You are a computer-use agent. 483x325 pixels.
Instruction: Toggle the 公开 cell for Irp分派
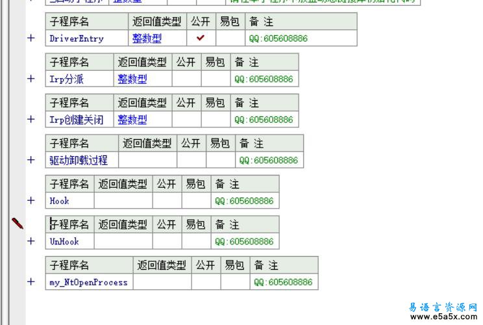click(x=186, y=79)
